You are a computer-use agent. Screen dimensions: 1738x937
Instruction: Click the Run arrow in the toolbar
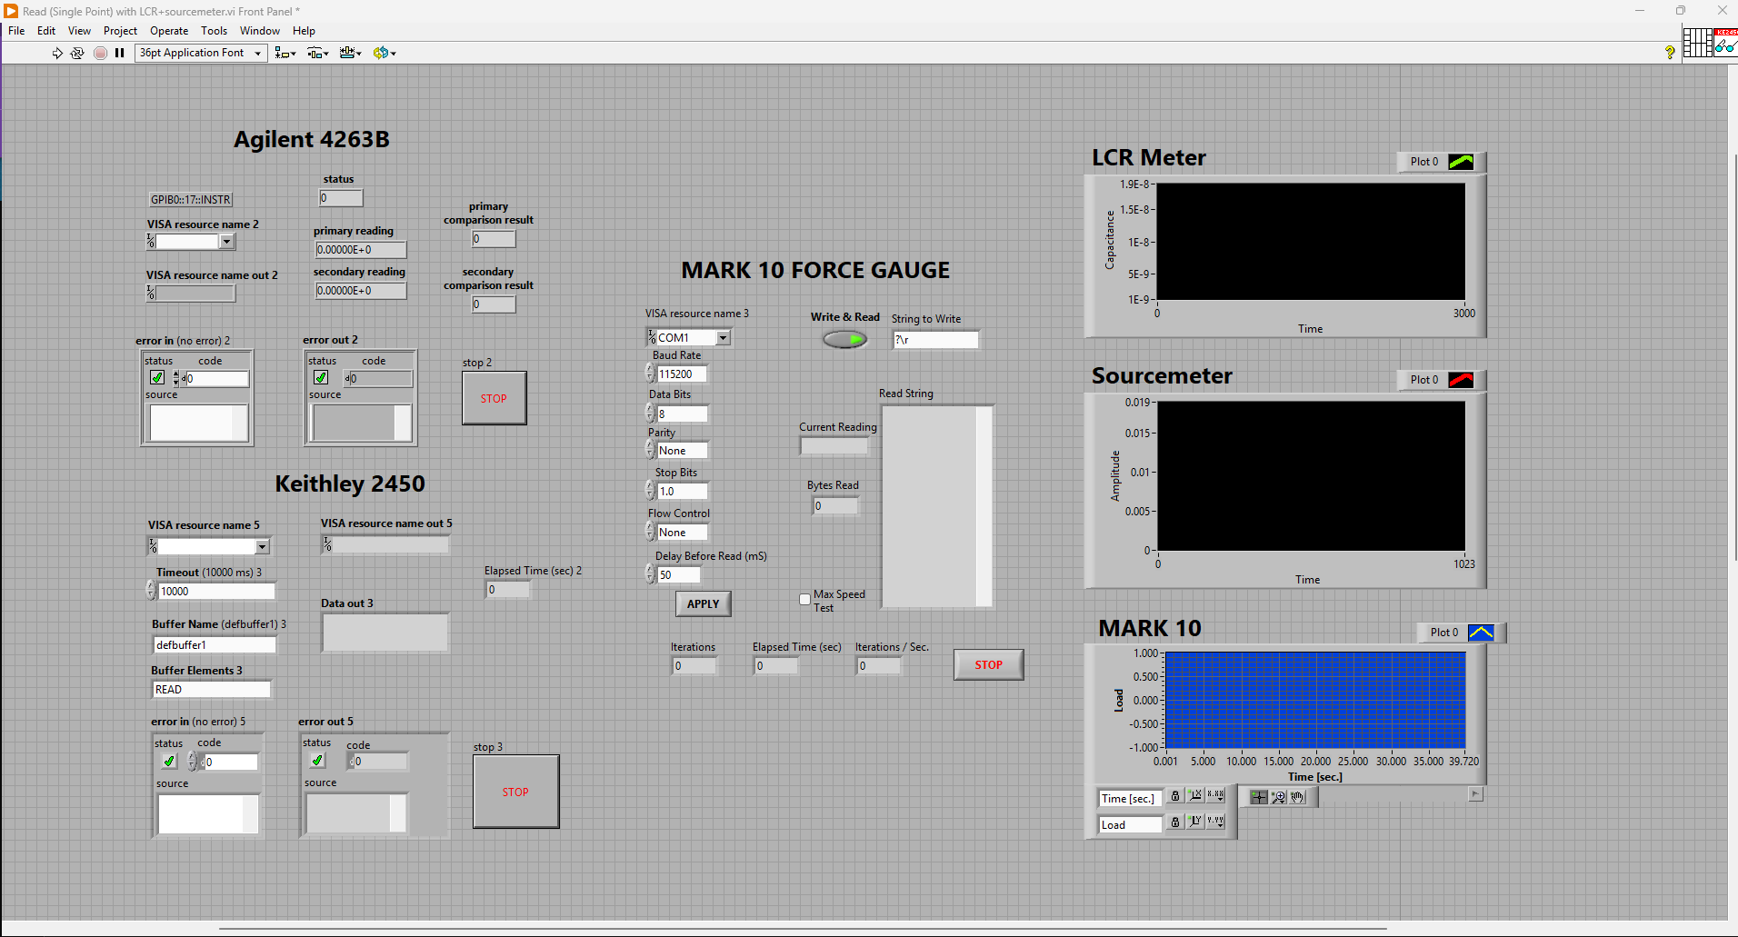pos(57,53)
